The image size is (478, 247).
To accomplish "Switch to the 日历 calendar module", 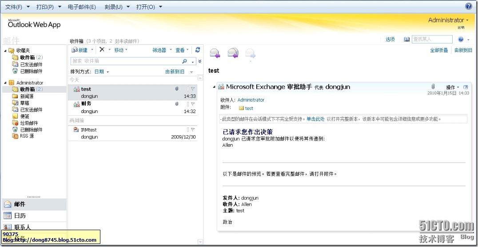I will coord(33,216).
